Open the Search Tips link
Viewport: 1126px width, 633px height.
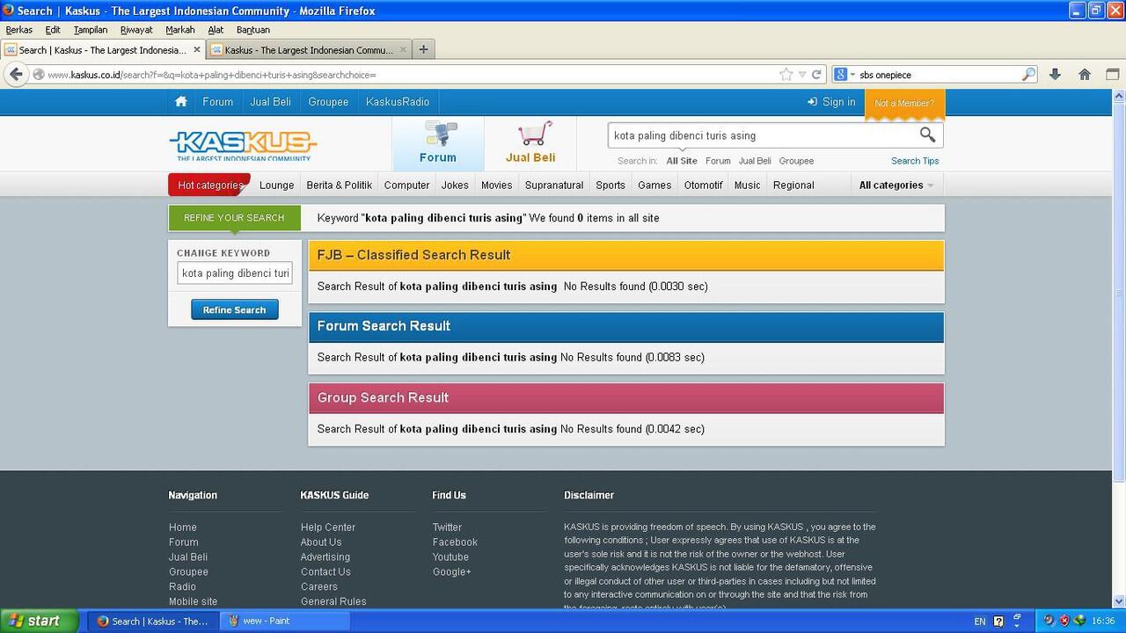(x=915, y=161)
